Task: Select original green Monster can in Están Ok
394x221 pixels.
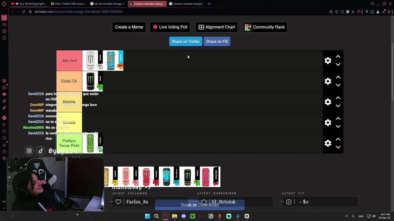Action: [92, 81]
